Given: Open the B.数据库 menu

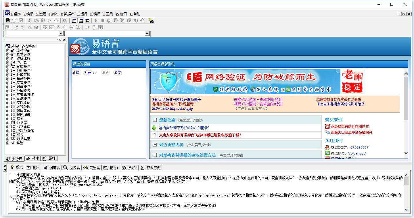Looking at the screenshot, I should point(68,14).
